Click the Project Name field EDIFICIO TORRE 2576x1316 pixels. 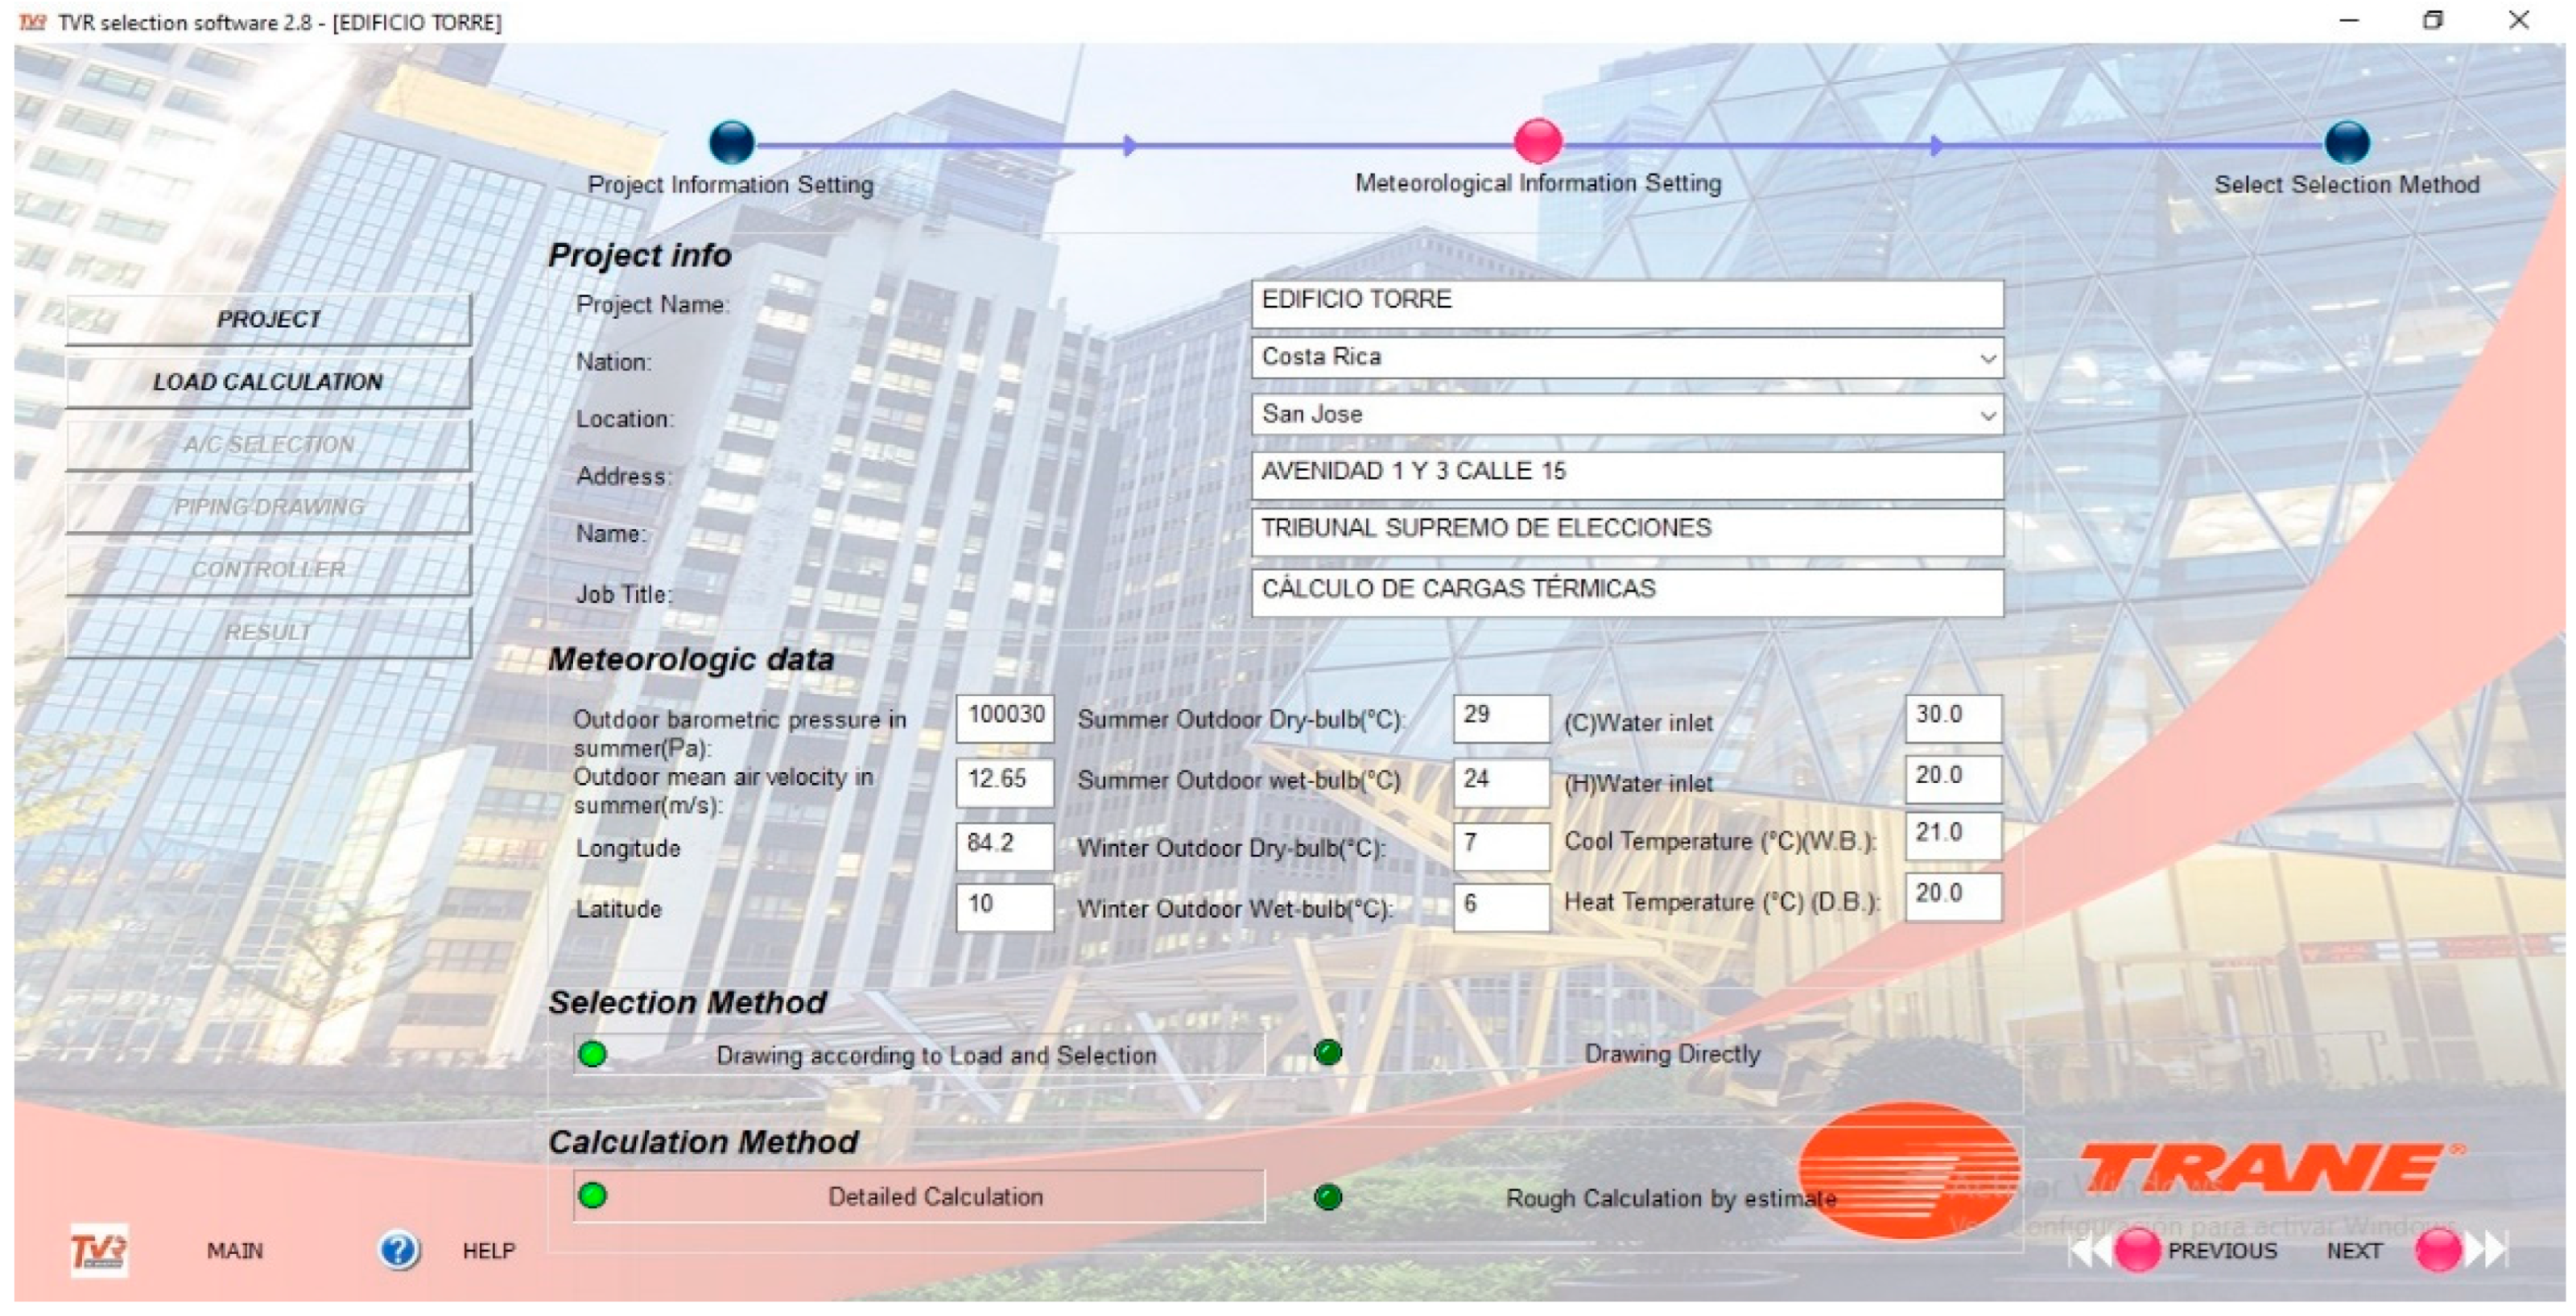tap(1626, 303)
